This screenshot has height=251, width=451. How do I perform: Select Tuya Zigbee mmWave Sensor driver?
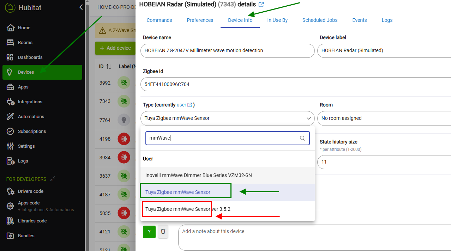pos(227,192)
